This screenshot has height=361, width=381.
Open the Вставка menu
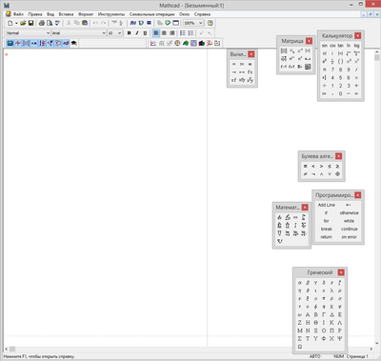[66, 14]
